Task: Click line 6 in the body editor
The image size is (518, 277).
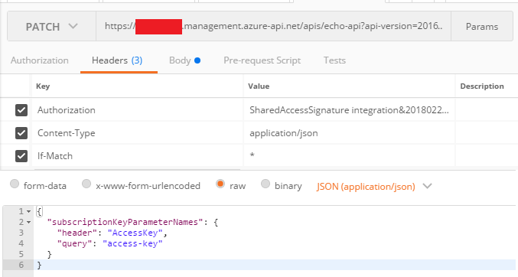Action: point(274,265)
